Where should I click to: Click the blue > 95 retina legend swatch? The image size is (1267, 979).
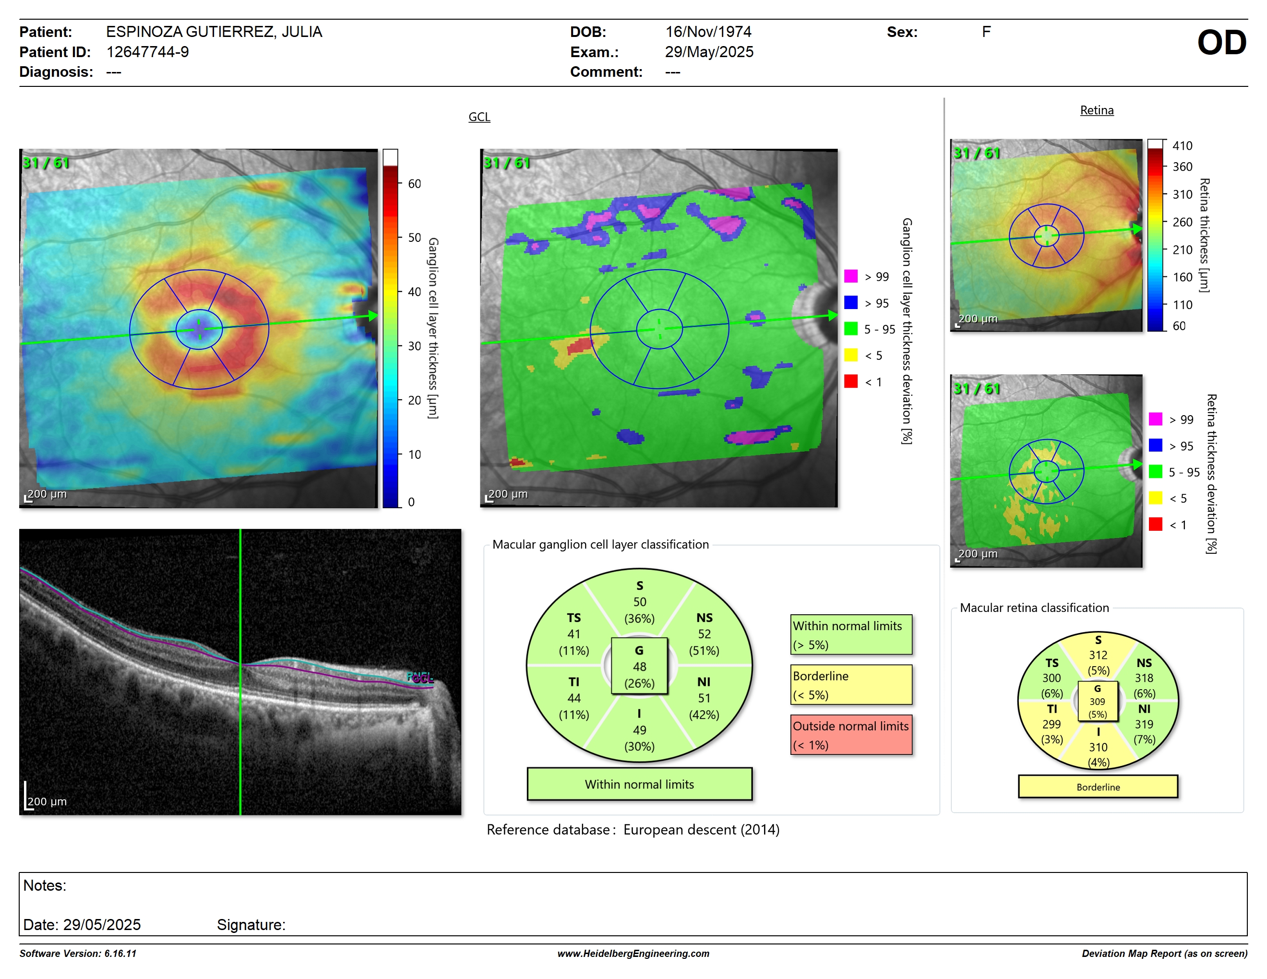click(1155, 445)
